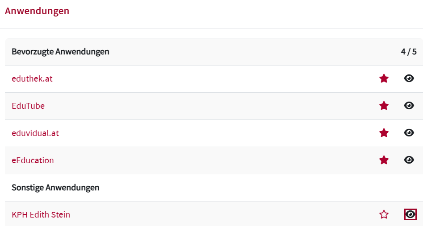Click the filled star beside eduvidual.at
423x226 pixels.
[x=384, y=133]
